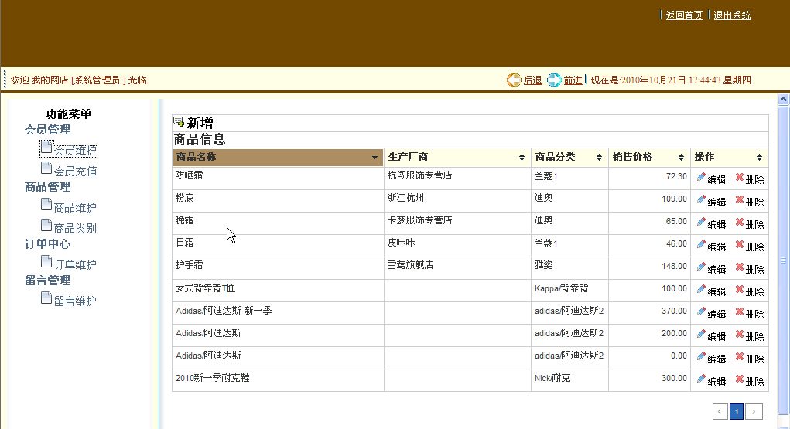
Task: Click the page icon beside 留言维护
Action: click(x=46, y=298)
